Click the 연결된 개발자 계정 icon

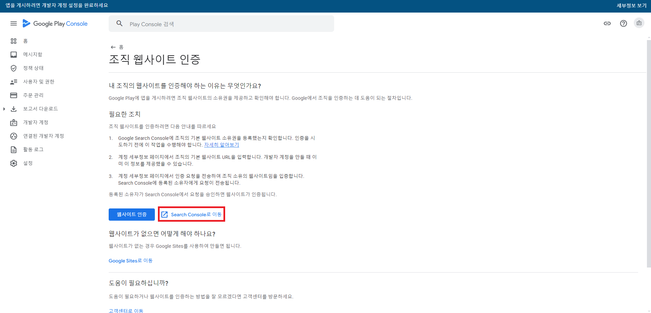pos(14,136)
